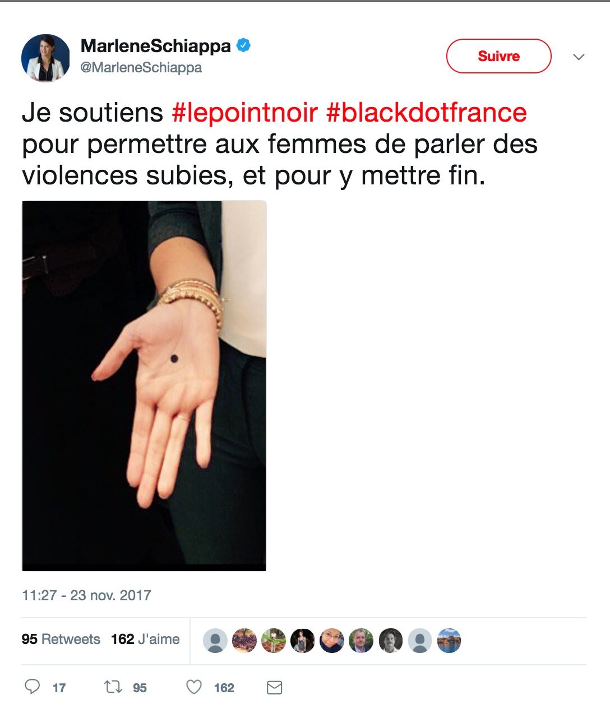The image size is (610, 709).
Task: Open the MarleneSchiappa display name
Action: click(x=156, y=45)
